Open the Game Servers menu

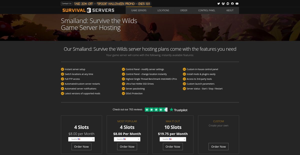click(138, 10)
